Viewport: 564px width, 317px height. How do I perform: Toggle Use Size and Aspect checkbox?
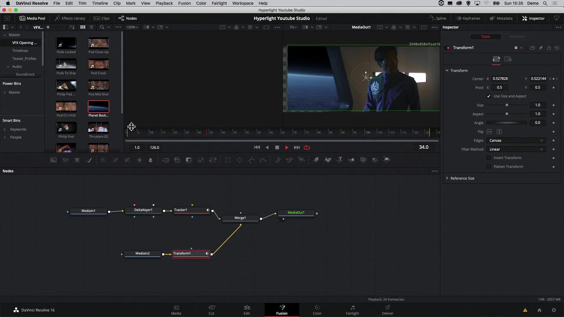[x=489, y=96]
